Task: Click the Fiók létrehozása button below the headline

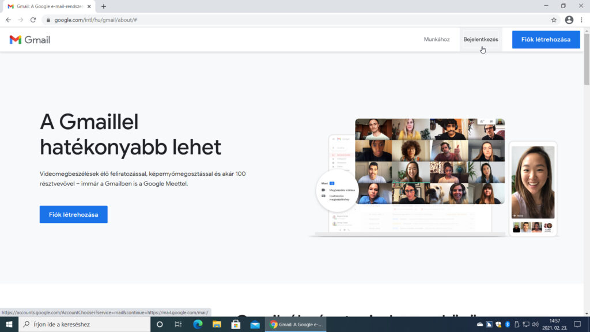Action: point(73,214)
